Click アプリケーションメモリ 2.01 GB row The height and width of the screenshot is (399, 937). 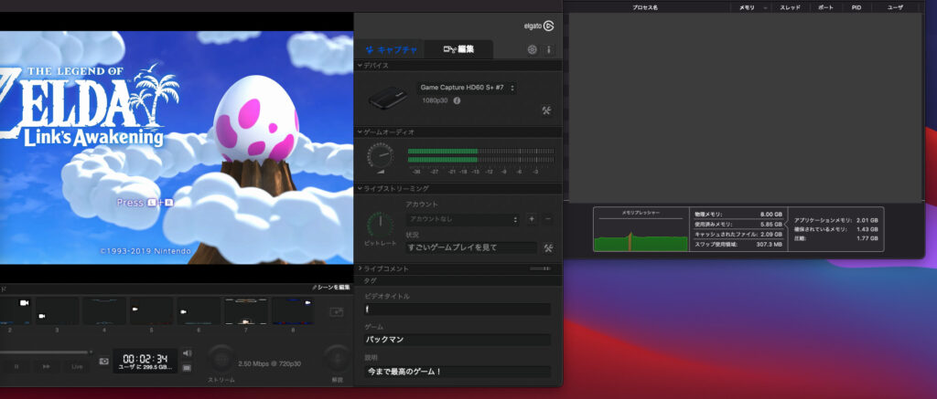coord(835,220)
